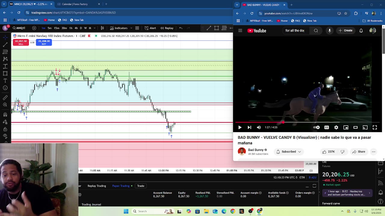This screenshot has width=385, height=216.
Task: Open YouTube guide hamburger menu
Action: [x=240, y=31]
